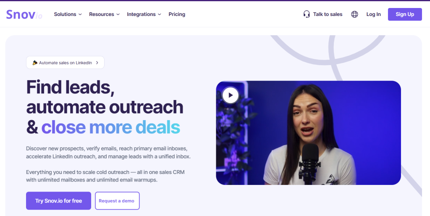Click the arrow chevron in Automate sales banner
The width and height of the screenshot is (430, 216).
click(x=97, y=63)
